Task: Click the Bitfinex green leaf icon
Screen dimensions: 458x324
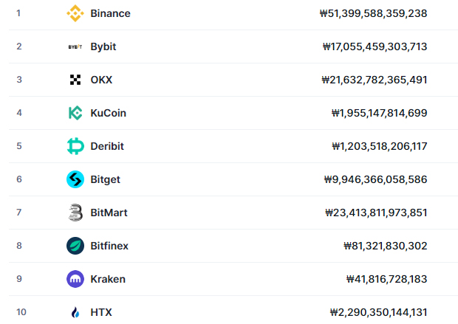Action: [x=75, y=246]
